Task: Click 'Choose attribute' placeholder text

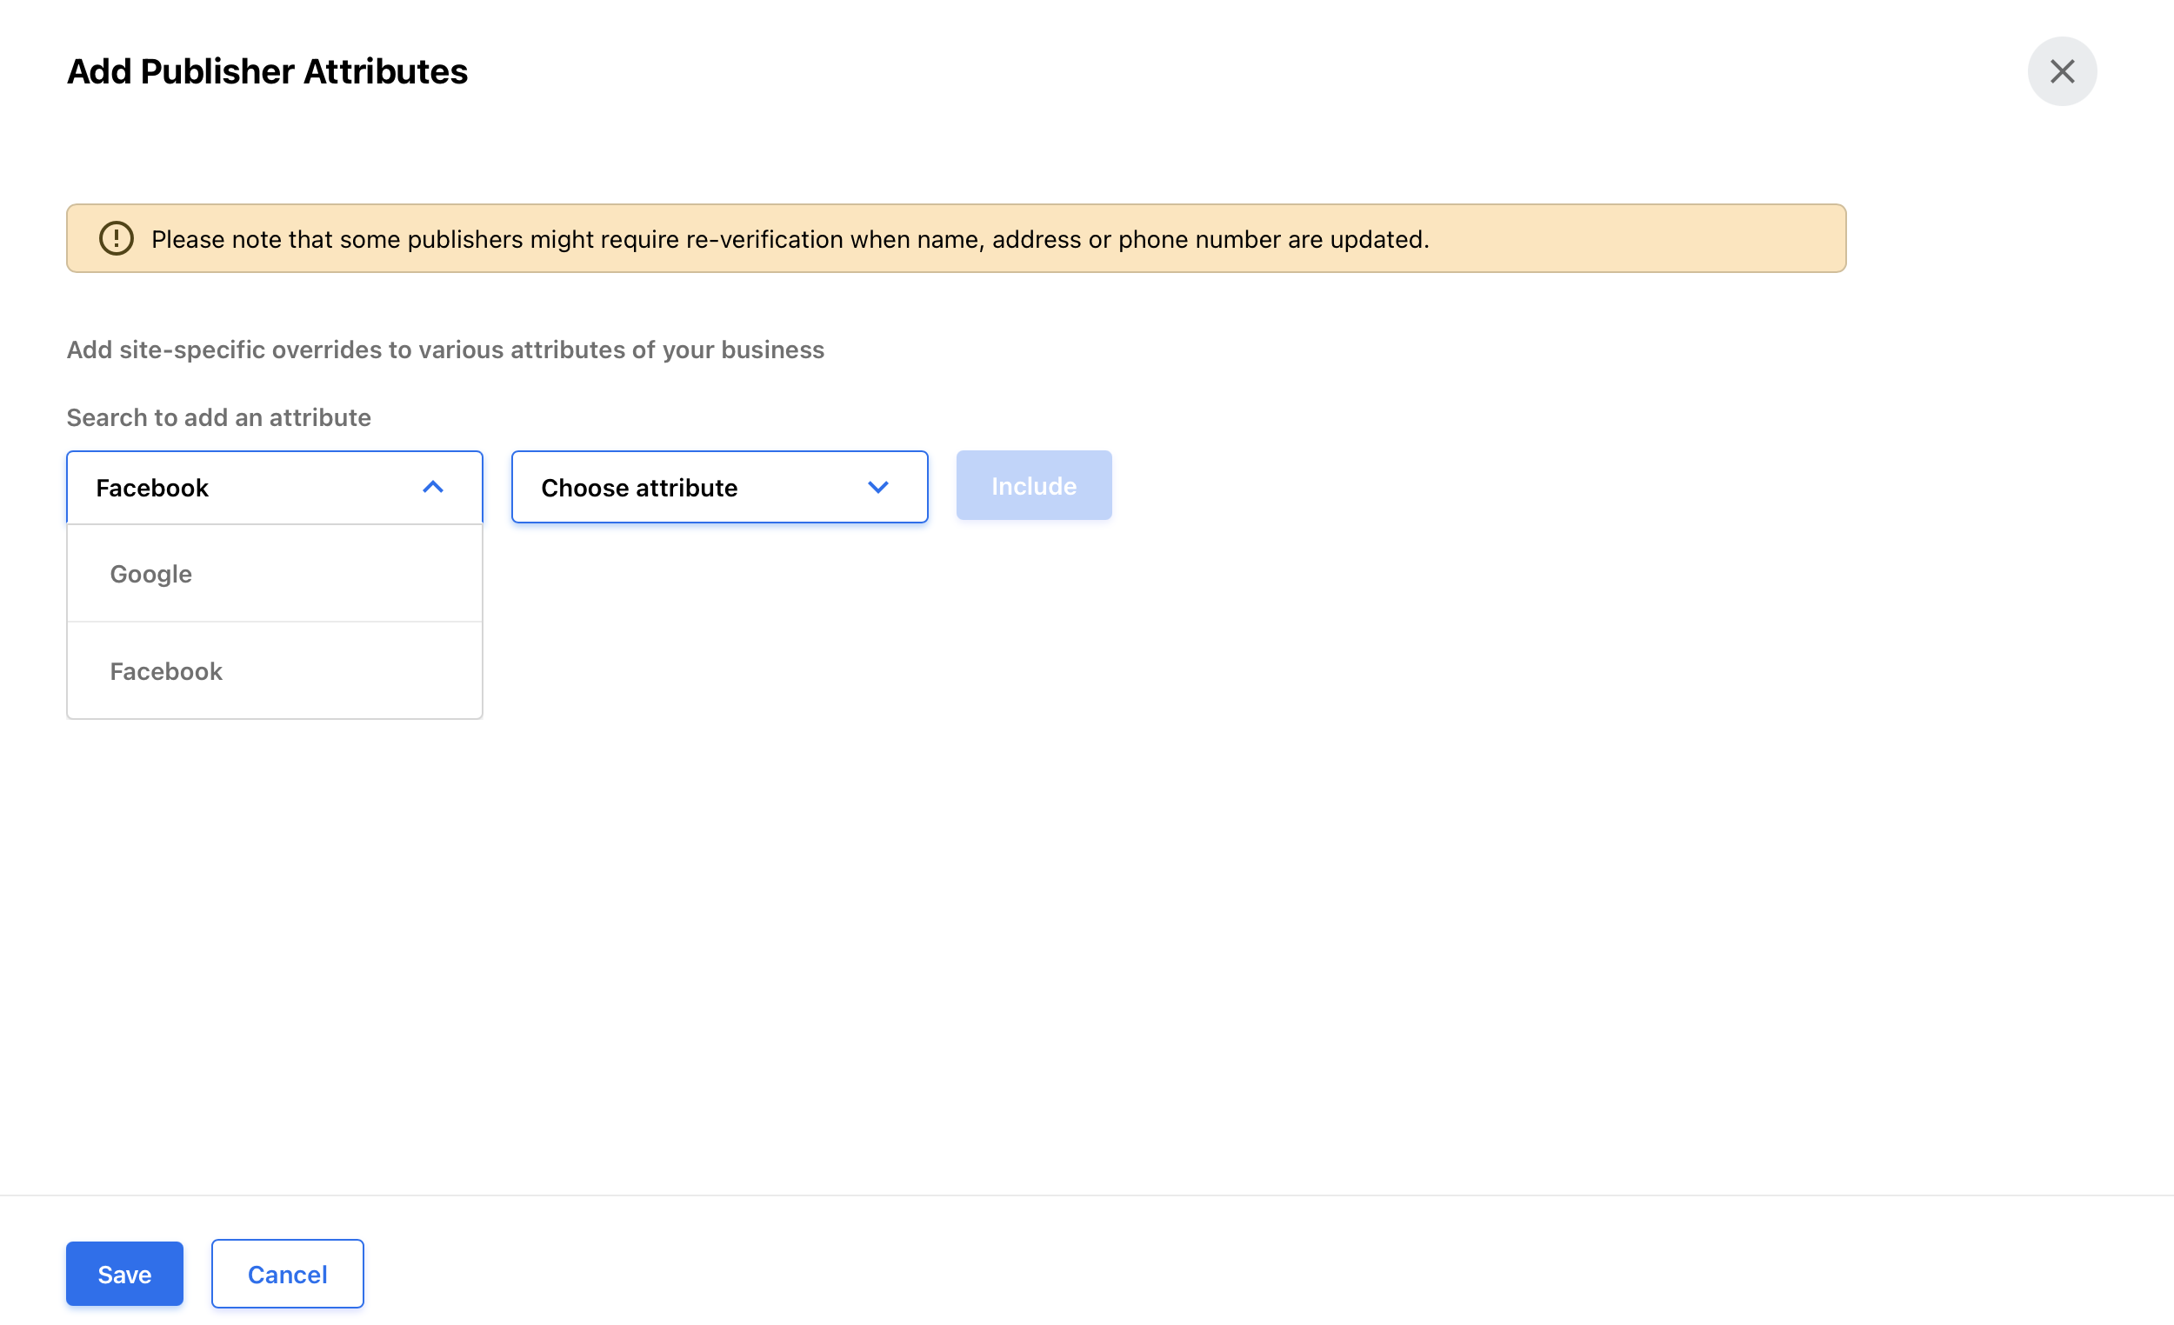Action: (x=639, y=488)
